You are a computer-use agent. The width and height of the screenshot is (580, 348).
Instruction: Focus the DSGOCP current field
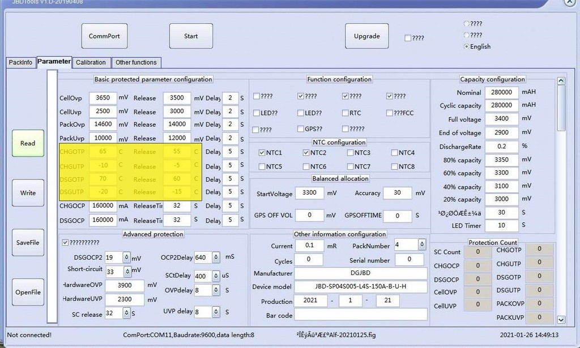click(x=103, y=220)
